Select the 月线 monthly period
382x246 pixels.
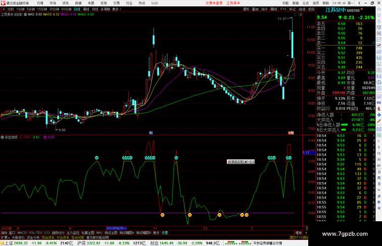[x=95, y=9]
